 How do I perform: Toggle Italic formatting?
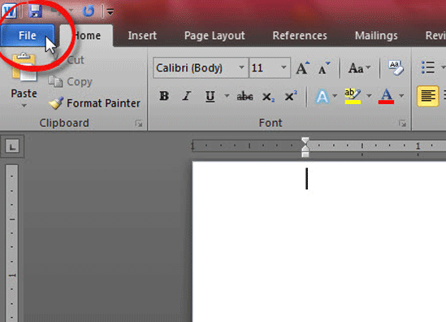187,96
